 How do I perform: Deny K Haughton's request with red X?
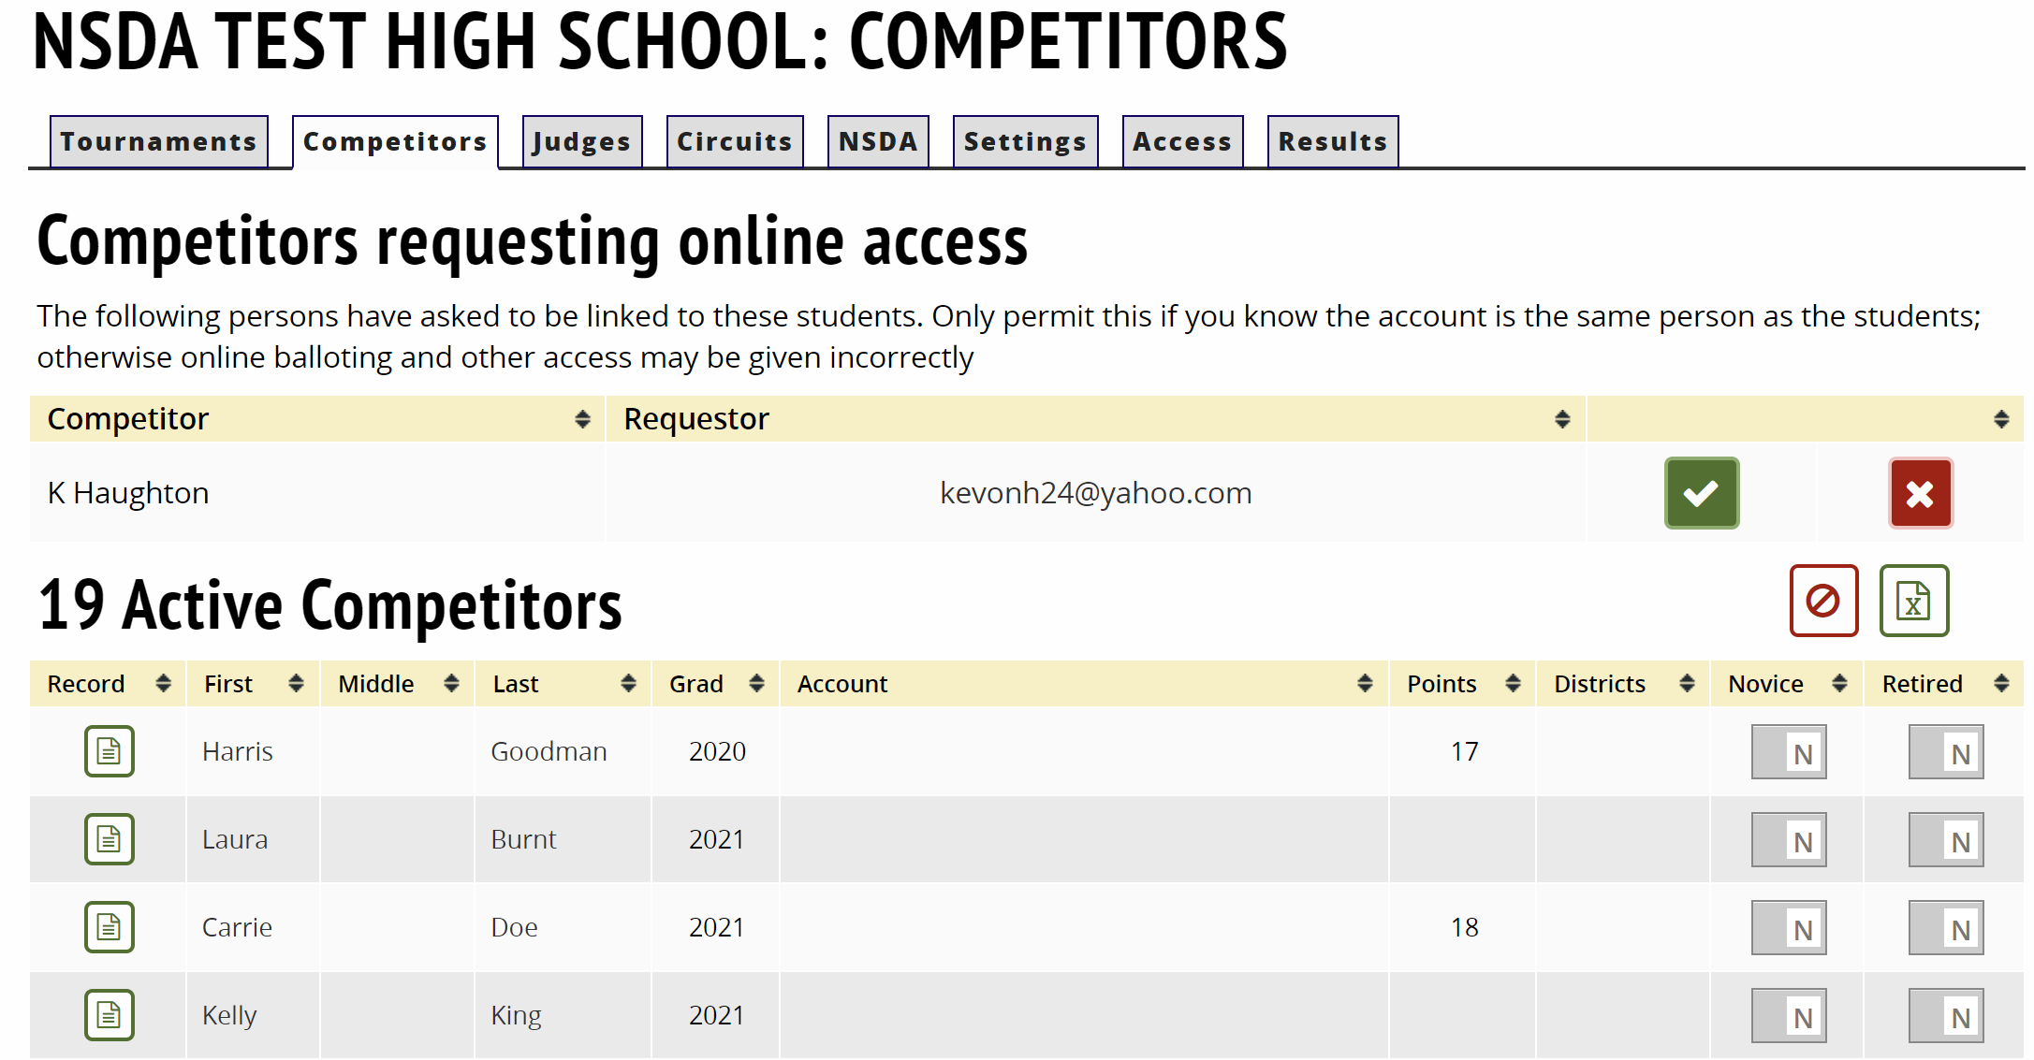(1920, 493)
